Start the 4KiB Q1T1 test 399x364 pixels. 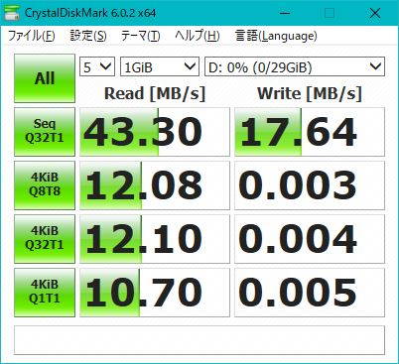[x=45, y=293]
